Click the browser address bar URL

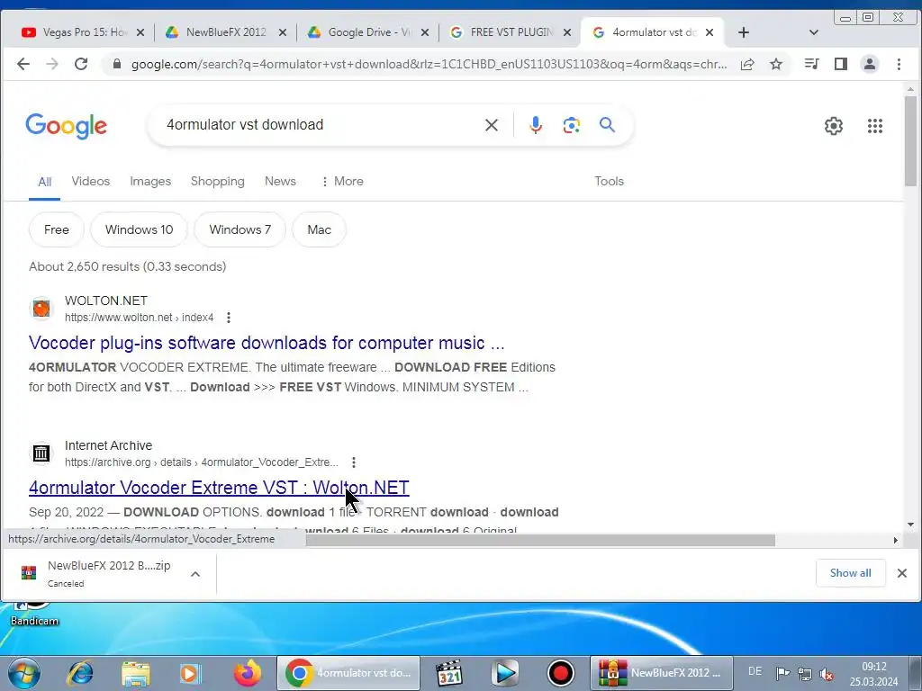coord(429,64)
